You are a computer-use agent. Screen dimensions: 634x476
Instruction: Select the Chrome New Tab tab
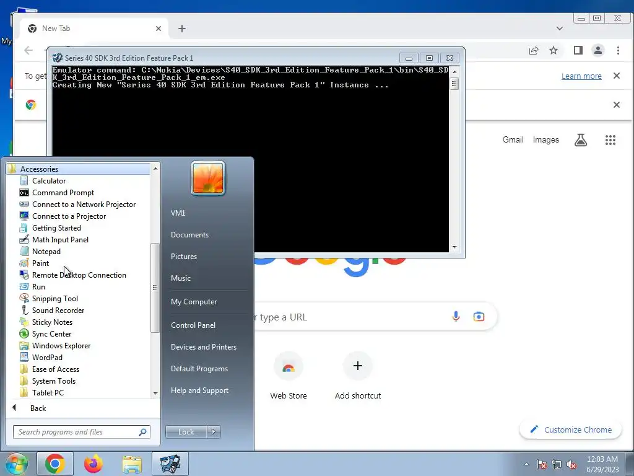[x=93, y=29]
